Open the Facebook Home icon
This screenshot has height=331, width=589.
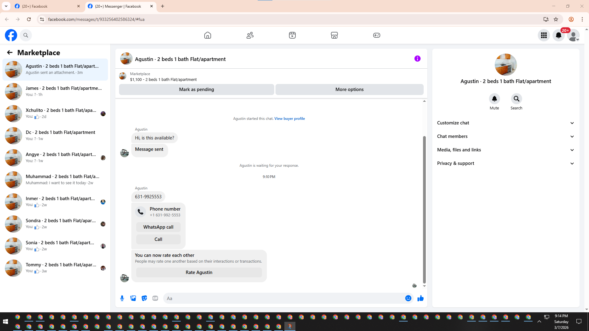tap(208, 35)
